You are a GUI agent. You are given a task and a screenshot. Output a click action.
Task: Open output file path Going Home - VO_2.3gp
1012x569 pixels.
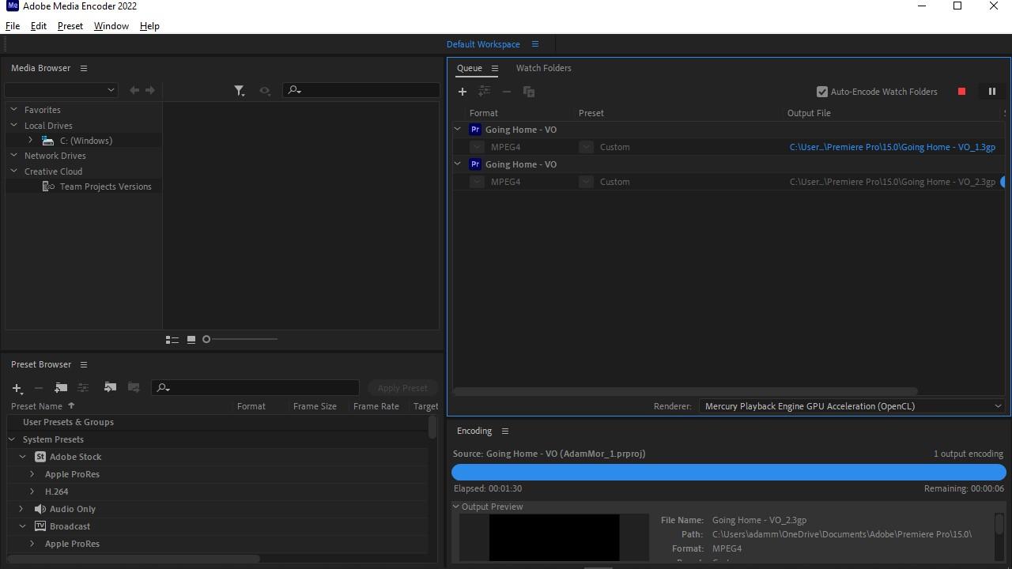[x=893, y=182]
